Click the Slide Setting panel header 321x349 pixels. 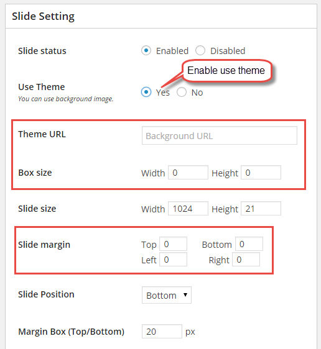[161, 16]
